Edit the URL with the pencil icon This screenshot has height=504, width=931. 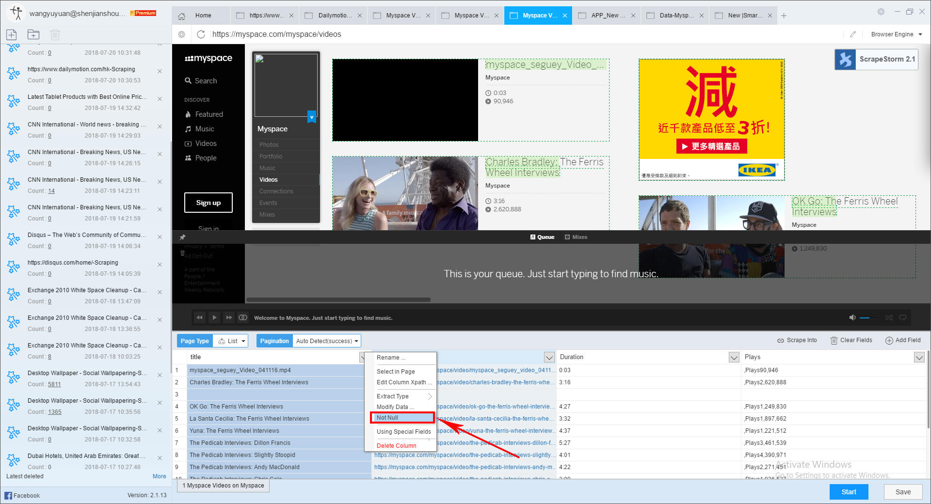(x=853, y=34)
